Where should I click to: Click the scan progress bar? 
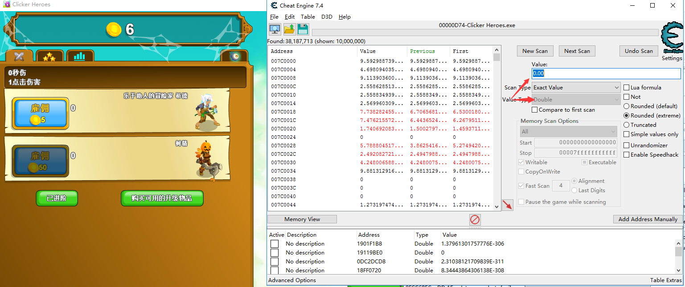(x=485, y=32)
